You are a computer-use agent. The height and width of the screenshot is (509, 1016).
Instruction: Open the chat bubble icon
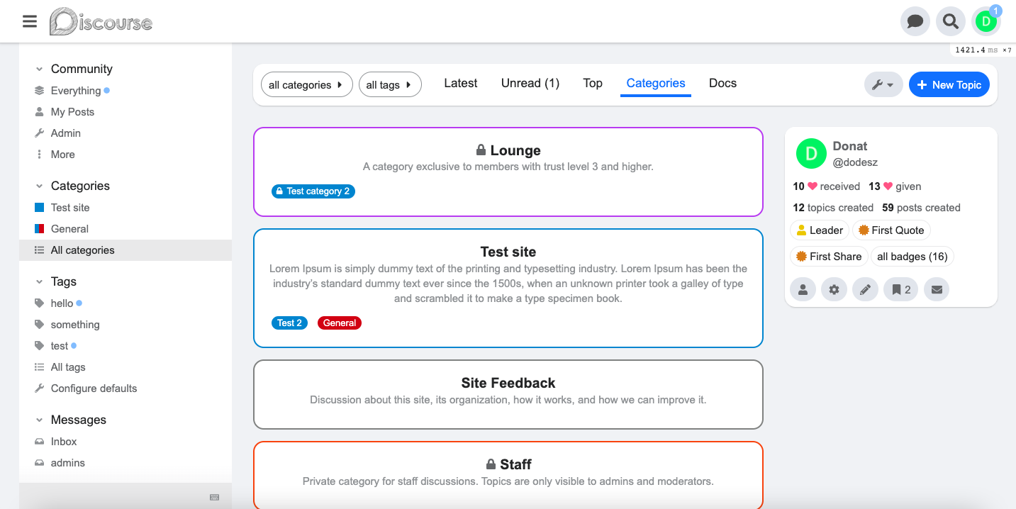915,21
